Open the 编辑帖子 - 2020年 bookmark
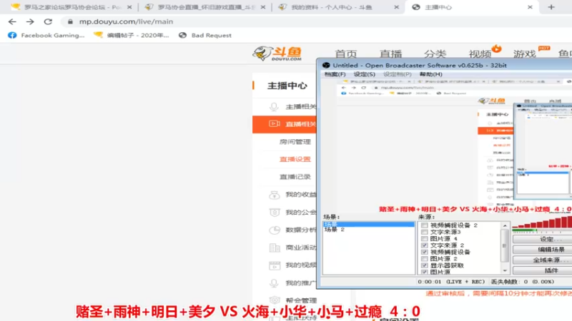 tap(132, 35)
